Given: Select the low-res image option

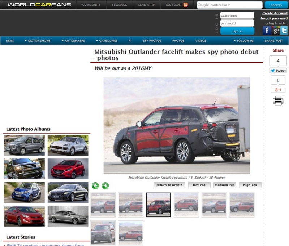Looking at the screenshot, I should (x=199, y=185).
